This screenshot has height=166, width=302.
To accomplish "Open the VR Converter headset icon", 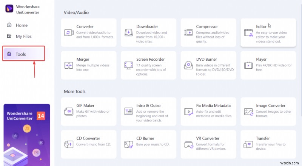I will [188, 144].
